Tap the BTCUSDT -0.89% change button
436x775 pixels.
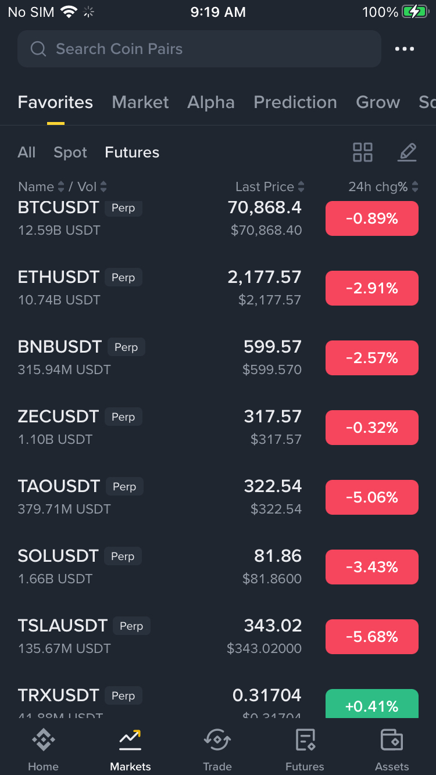pyautogui.click(x=372, y=218)
